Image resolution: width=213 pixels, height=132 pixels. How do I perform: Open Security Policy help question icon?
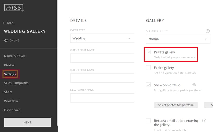[207, 31]
